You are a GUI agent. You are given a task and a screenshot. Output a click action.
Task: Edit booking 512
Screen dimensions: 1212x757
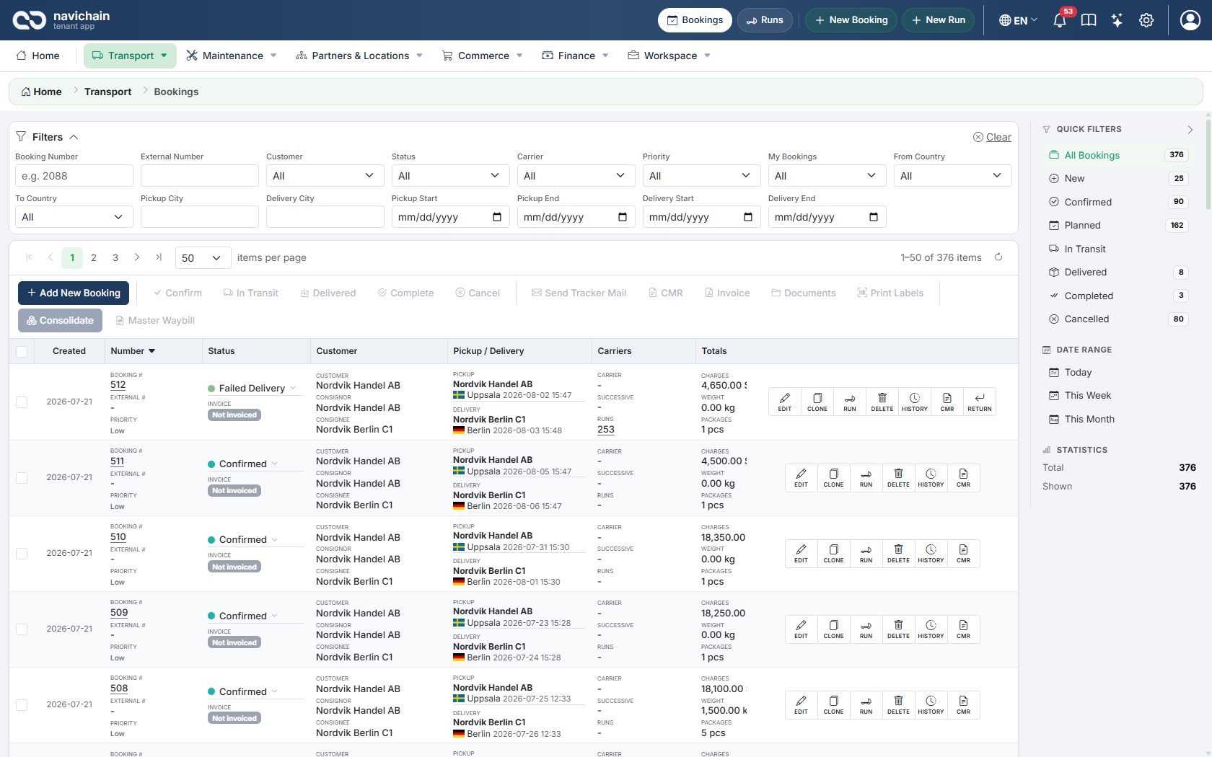coord(785,402)
